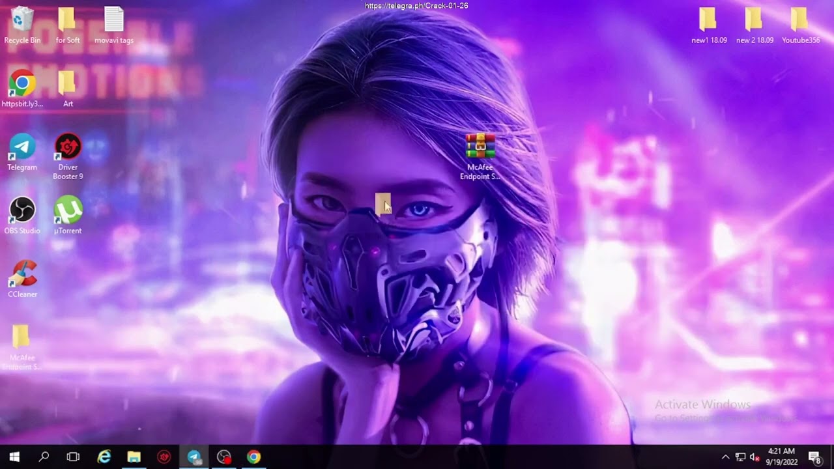
Task: Open the notification Action Center
Action: click(814, 457)
